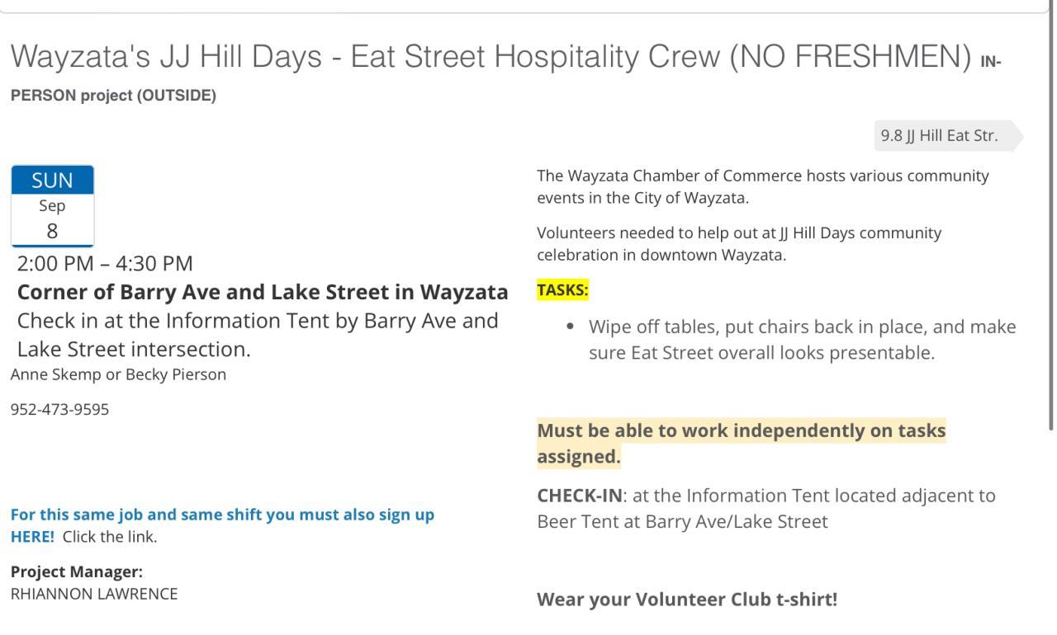This screenshot has width=1057, height=635.
Task: Click the yellow highlighted TASKS: label
Action: pyautogui.click(x=562, y=290)
